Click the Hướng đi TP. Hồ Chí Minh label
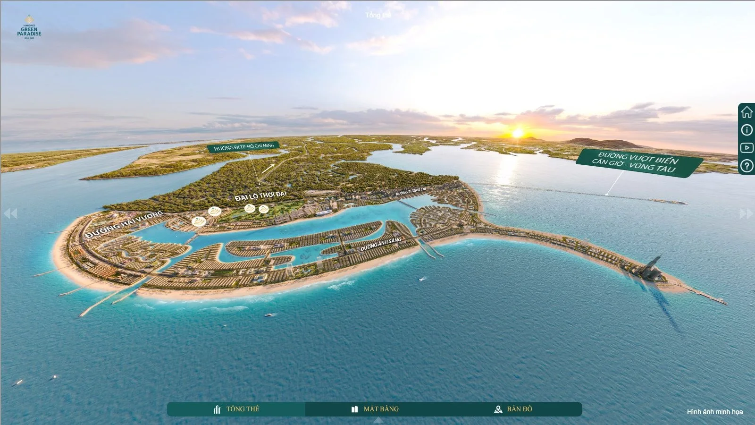The width and height of the screenshot is (755, 425). tap(243, 147)
